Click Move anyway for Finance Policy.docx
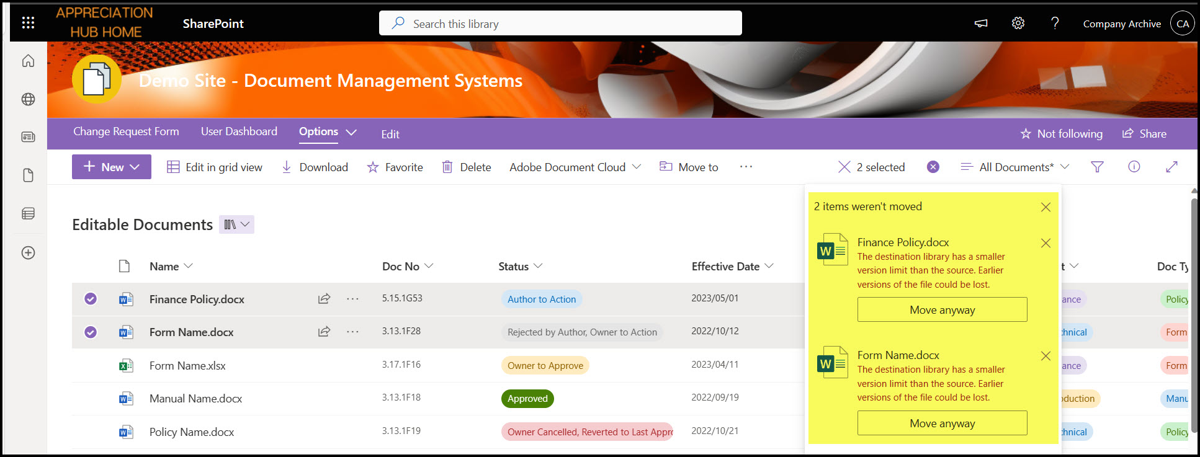Image resolution: width=1200 pixels, height=457 pixels. pos(942,309)
